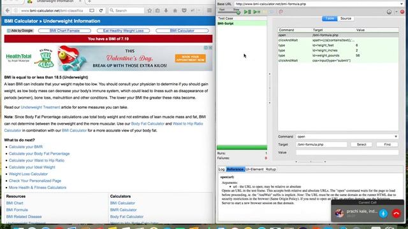Toggle reader view in the address bar
This screenshot has width=408, height=229.
(x=92, y=11)
